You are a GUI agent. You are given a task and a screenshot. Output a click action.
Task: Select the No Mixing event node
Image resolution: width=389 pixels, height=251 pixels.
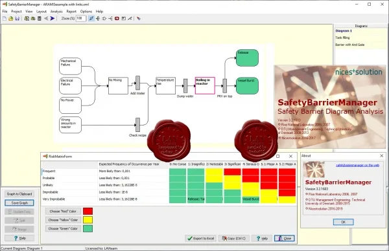[x=119, y=85]
